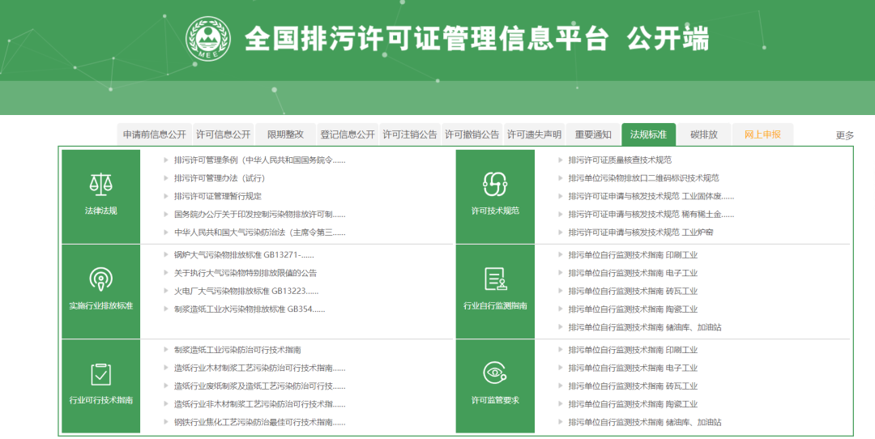
Task: Click the 更多 link at right
Action: [844, 135]
